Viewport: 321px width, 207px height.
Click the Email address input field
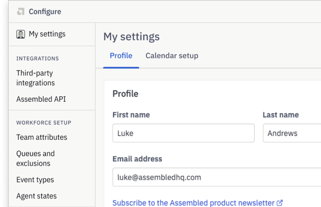coord(217,177)
